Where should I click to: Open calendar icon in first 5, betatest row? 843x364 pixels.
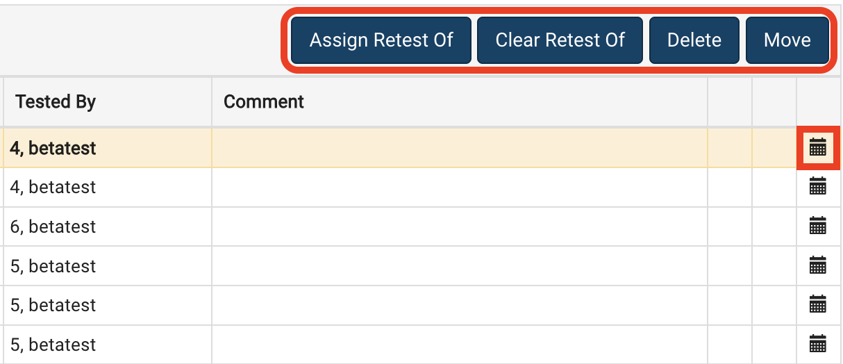coord(818,265)
